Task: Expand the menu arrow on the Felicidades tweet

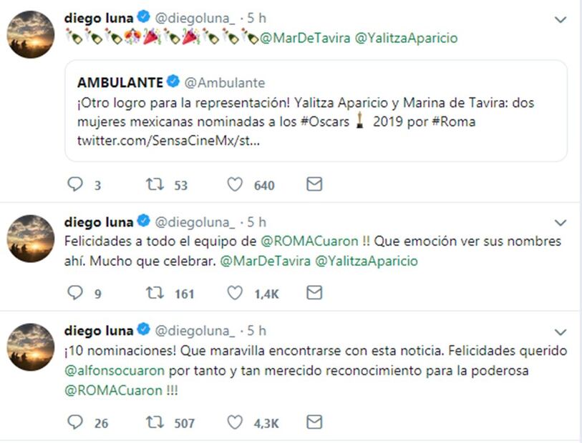Action: 561,222
